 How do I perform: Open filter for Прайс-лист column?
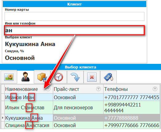[x=98, y=89]
